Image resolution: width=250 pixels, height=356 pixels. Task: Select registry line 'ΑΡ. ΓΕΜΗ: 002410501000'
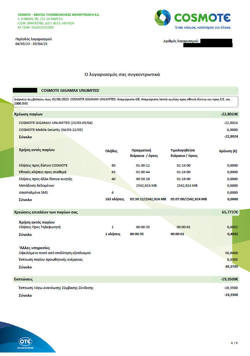pos(36,28)
